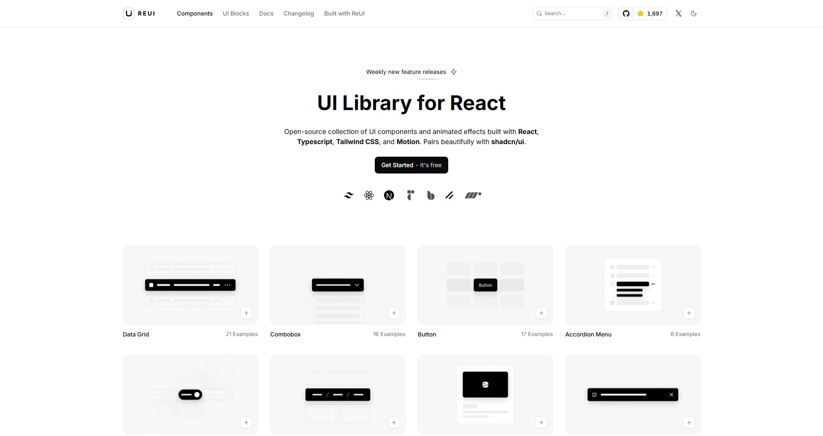Toggle dark mode with the moon icon
The width and height of the screenshot is (823, 436).
pyautogui.click(x=694, y=13)
